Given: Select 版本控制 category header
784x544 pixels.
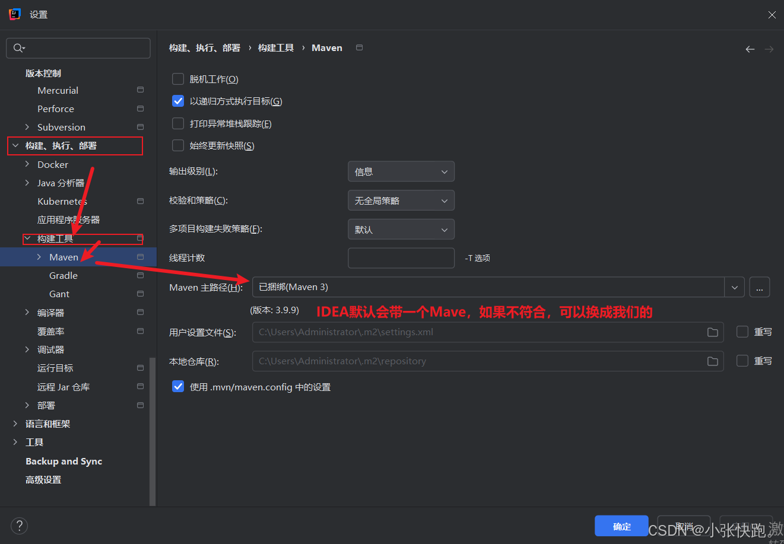Looking at the screenshot, I should pyautogui.click(x=43, y=73).
